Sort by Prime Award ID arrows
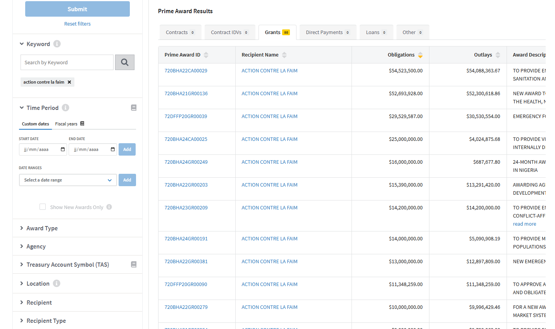This screenshot has height=329, width=555. (206, 55)
